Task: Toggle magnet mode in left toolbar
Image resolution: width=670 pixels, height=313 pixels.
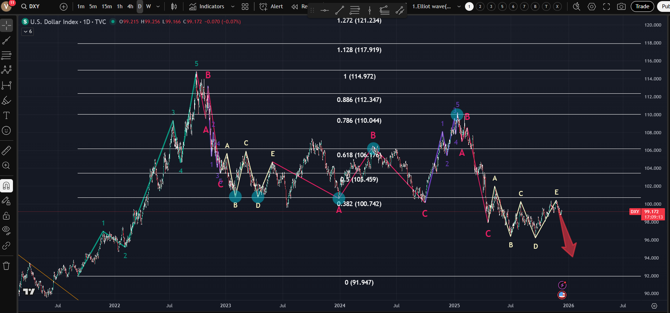Action: 6,186
